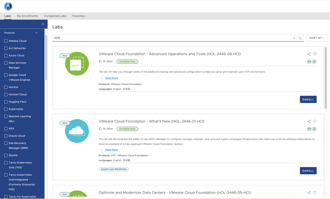Screen dimensions: 330x199
Task: Favorite the Advanced Operations and Tools lab
Action: [315, 54]
